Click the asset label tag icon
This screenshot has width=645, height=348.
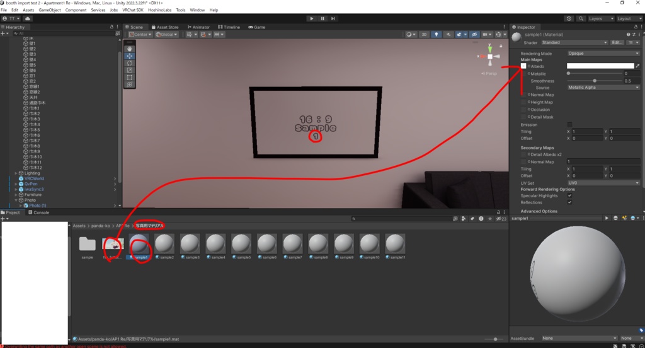coord(641,330)
